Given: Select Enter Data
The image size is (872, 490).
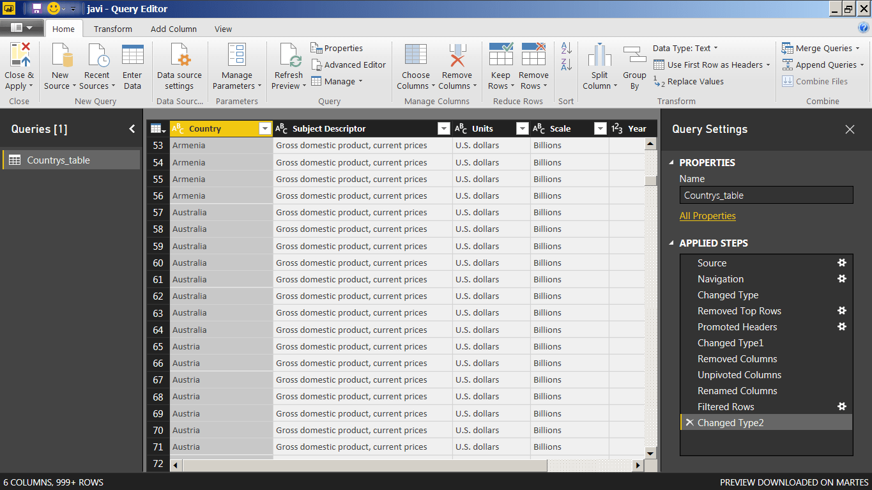Looking at the screenshot, I should (132, 66).
